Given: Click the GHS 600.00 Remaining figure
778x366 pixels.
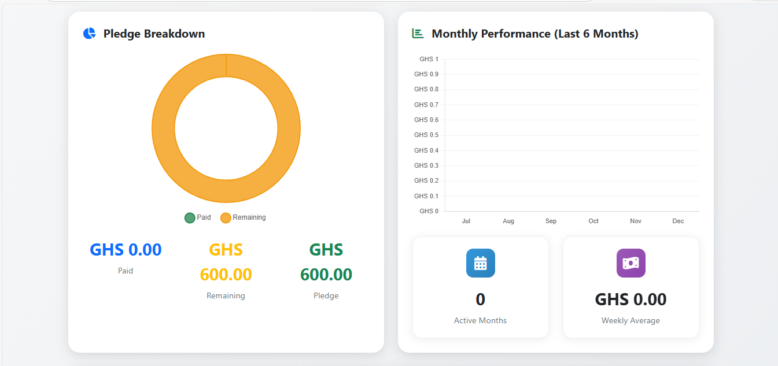Looking at the screenshot, I should 226,262.
